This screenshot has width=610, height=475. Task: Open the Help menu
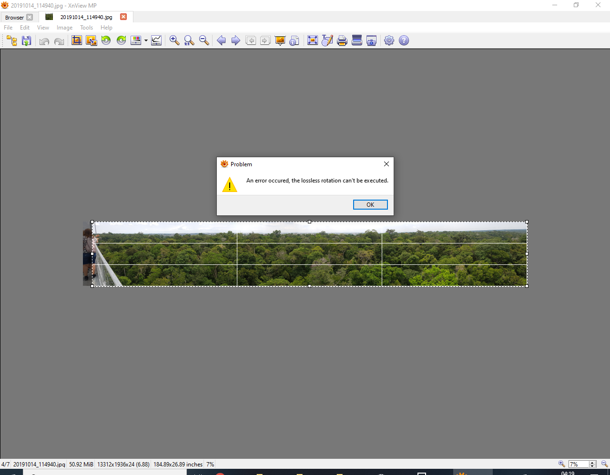pos(106,28)
